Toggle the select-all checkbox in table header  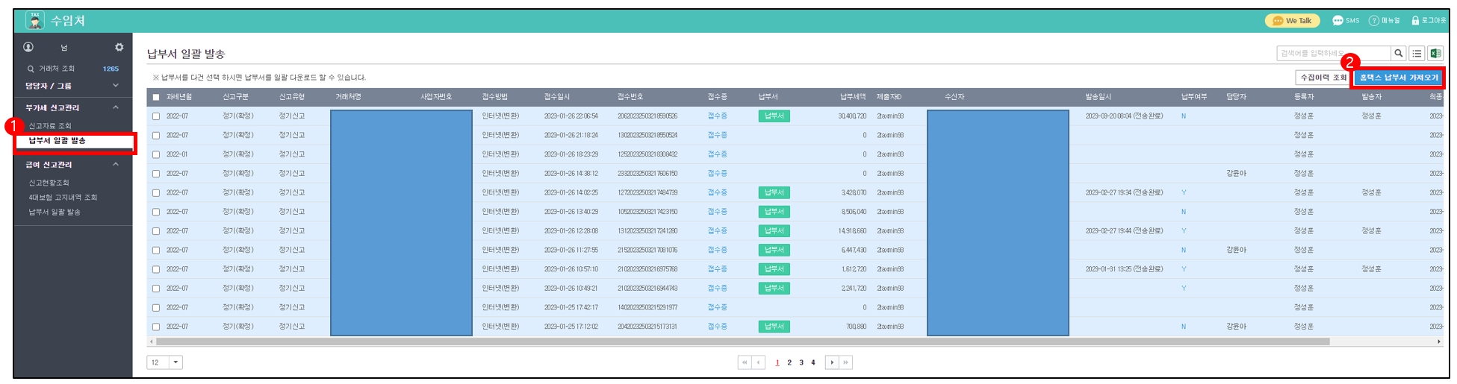[156, 97]
